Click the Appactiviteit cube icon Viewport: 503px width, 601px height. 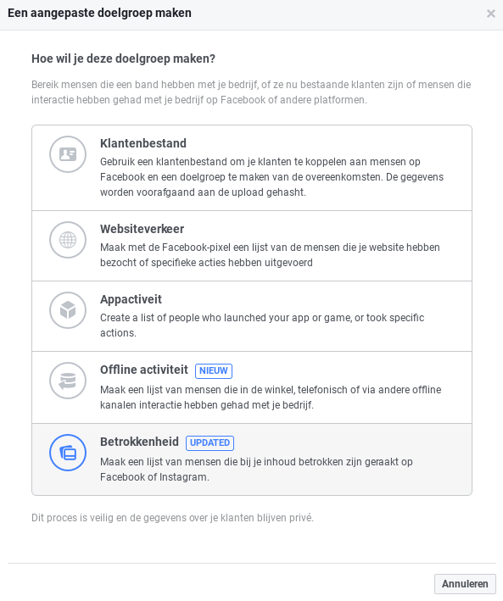(x=68, y=310)
